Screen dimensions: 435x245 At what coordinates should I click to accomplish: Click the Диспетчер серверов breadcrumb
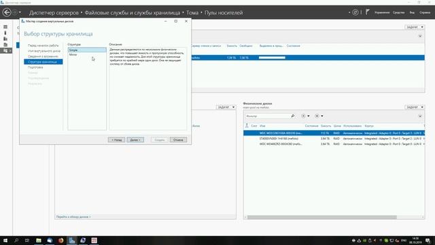pos(54,13)
